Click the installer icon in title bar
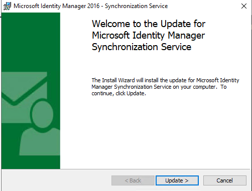The image size is (252, 191). click(7, 6)
